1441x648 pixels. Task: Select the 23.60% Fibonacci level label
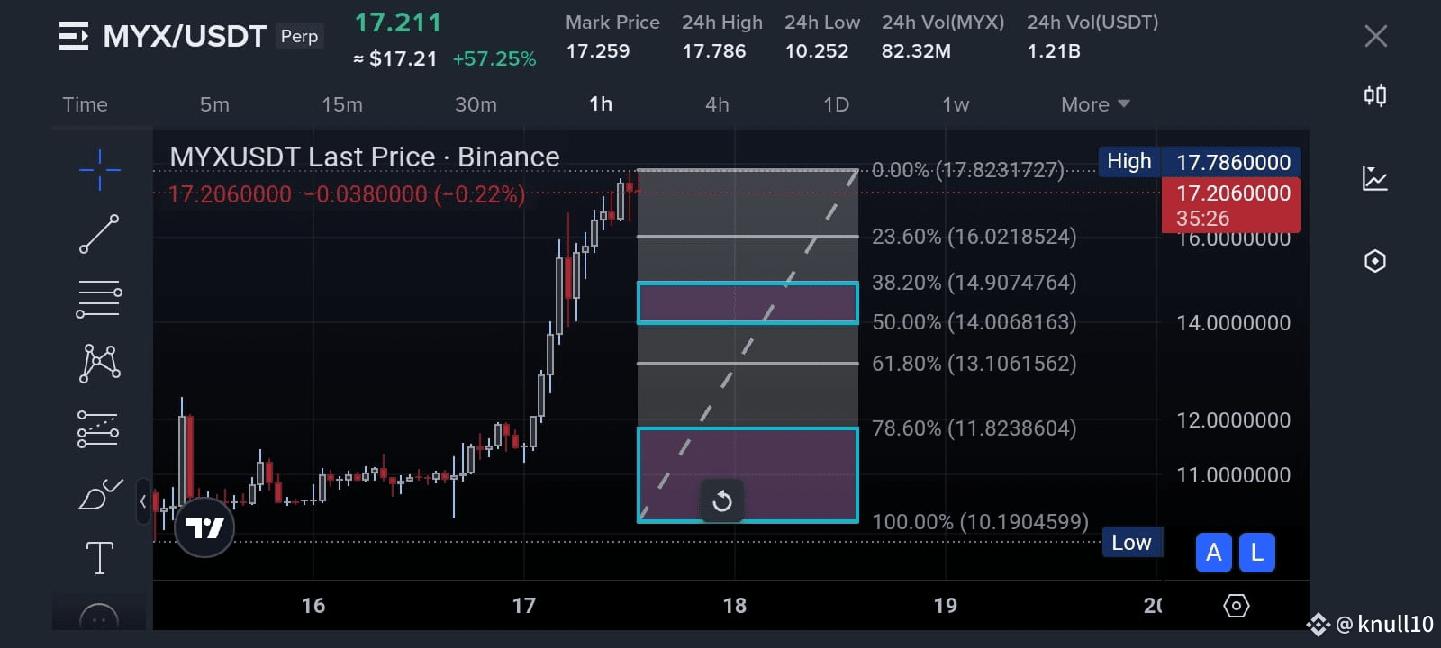click(974, 237)
